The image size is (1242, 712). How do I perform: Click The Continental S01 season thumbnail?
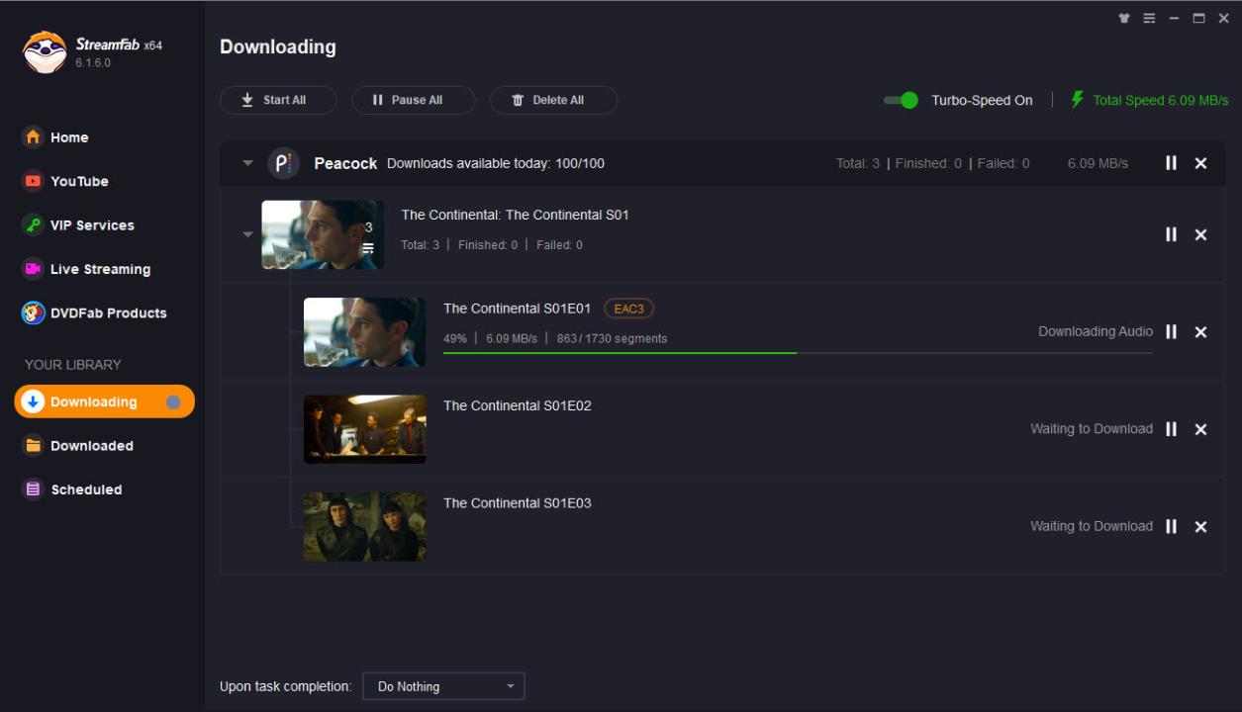[x=323, y=234]
